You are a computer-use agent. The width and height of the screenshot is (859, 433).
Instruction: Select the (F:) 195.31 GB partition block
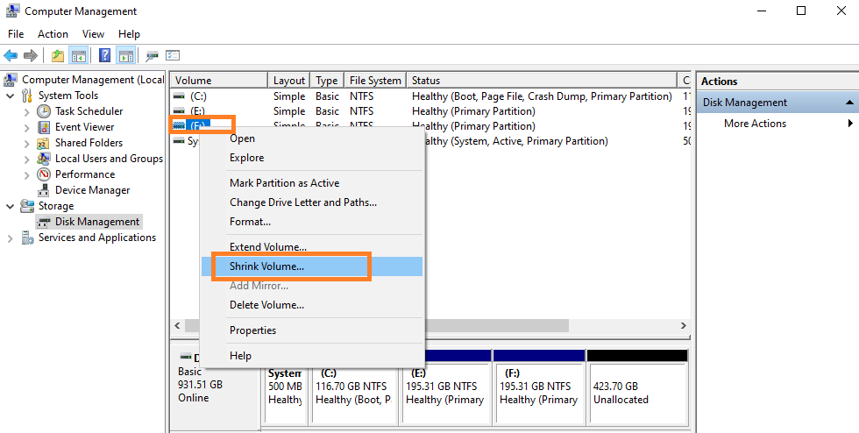coord(539,387)
